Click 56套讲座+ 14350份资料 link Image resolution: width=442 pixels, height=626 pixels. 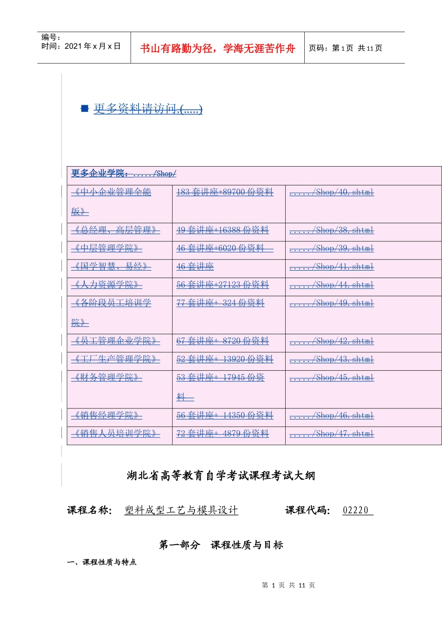(x=225, y=415)
